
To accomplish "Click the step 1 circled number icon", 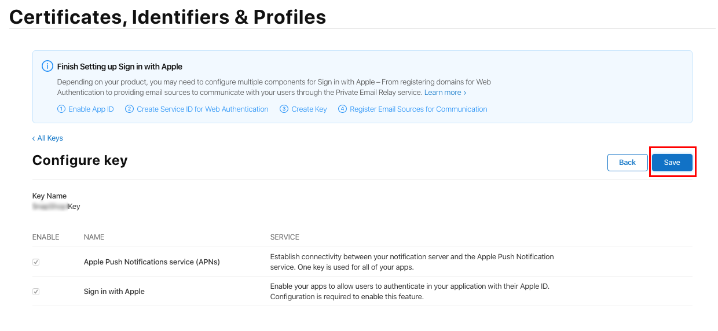I will click(x=61, y=109).
